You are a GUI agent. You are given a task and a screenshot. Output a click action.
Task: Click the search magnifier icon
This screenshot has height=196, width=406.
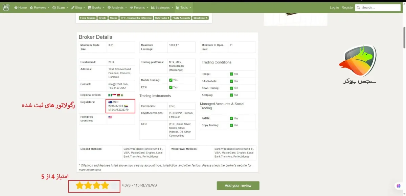(x=359, y=7)
